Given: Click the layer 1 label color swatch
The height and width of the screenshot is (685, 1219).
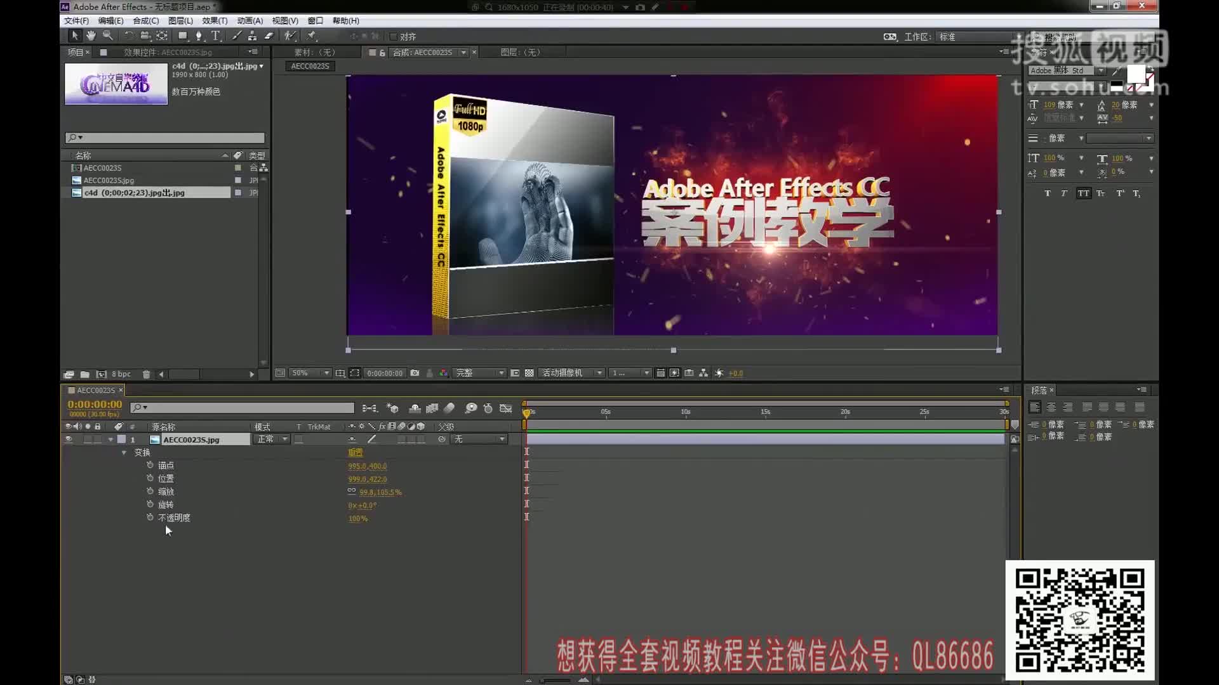Looking at the screenshot, I should point(121,439).
